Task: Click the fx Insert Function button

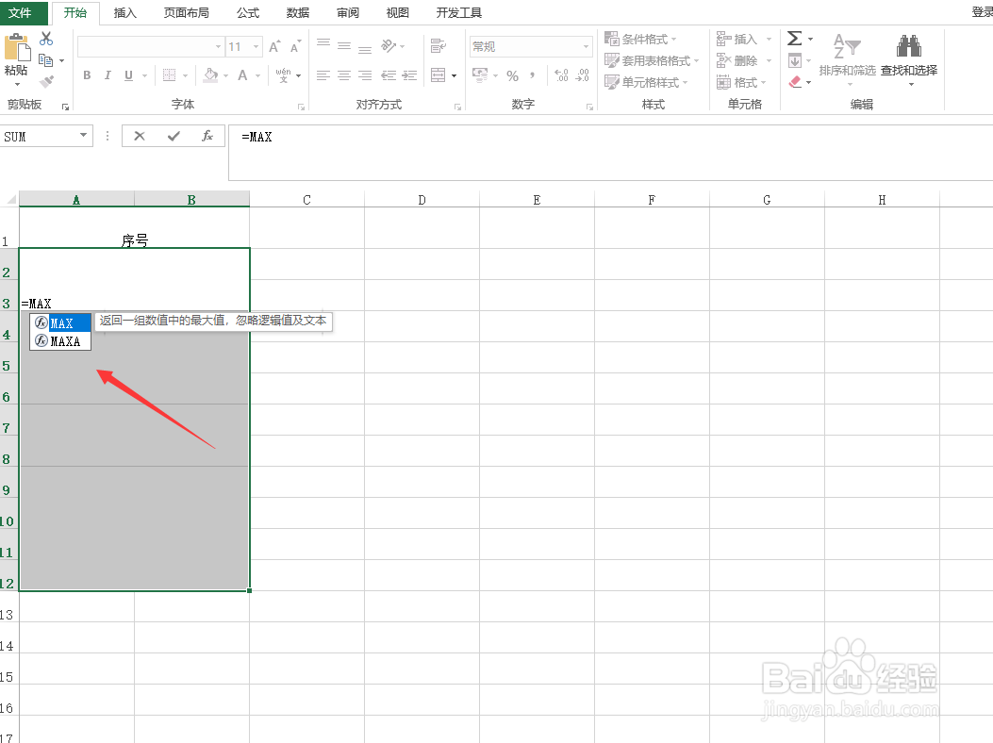Action: click(207, 136)
